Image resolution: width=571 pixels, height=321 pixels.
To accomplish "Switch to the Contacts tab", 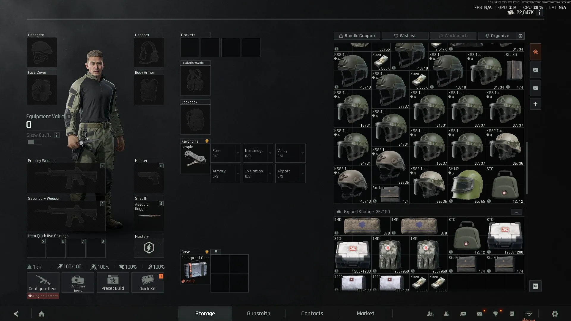I will point(312,314).
